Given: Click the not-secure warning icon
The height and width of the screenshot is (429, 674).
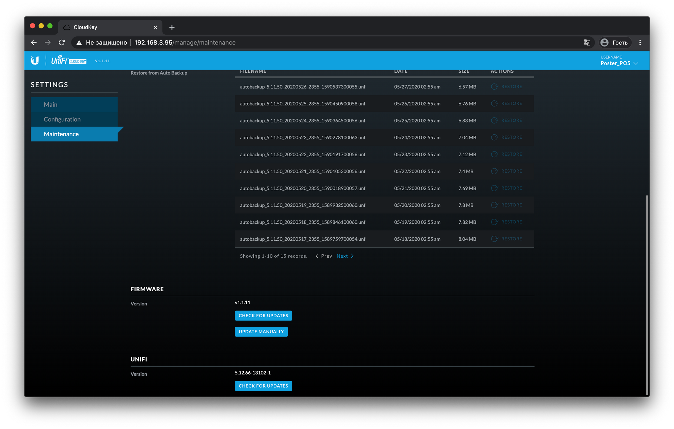Looking at the screenshot, I should tap(79, 42).
